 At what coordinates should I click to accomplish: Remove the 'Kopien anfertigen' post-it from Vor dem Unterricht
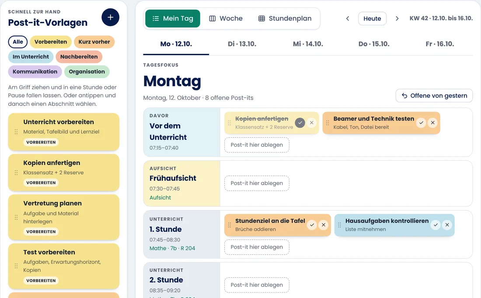[311, 123]
